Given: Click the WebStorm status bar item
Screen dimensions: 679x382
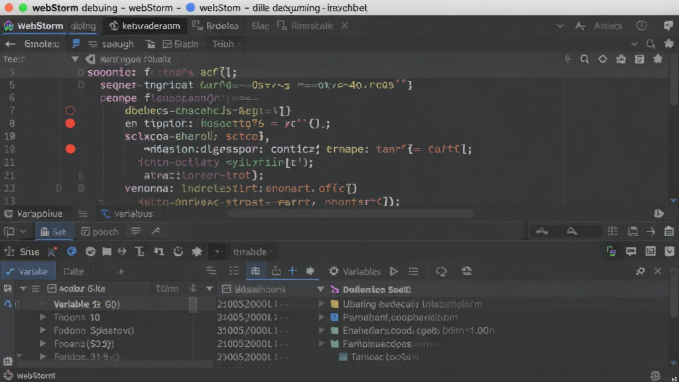Looking at the screenshot, I should [x=30, y=375].
